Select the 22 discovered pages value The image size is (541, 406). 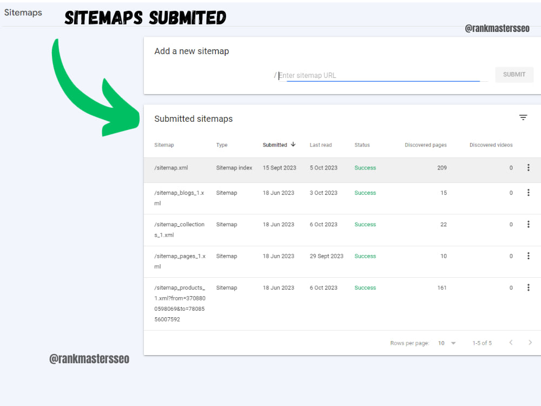tap(444, 225)
